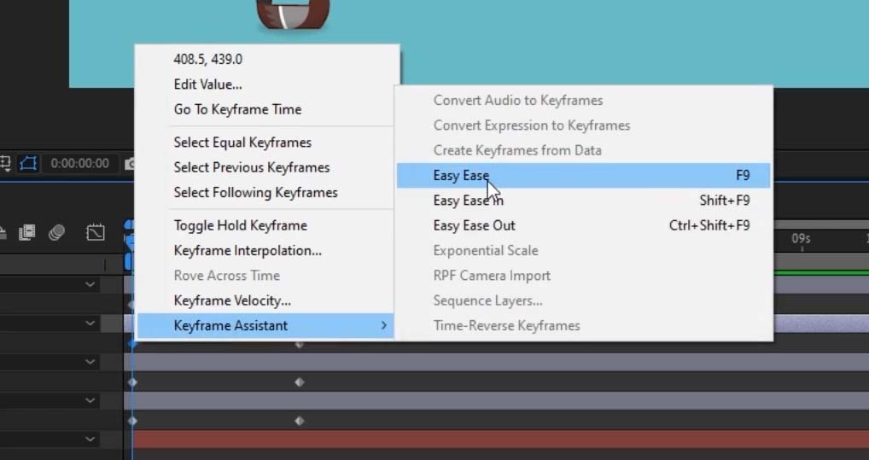Image resolution: width=869 pixels, height=460 pixels.
Task: Choose Easy Ease from Keyframe Assistant
Action: pyautogui.click(x=584, y=176)
